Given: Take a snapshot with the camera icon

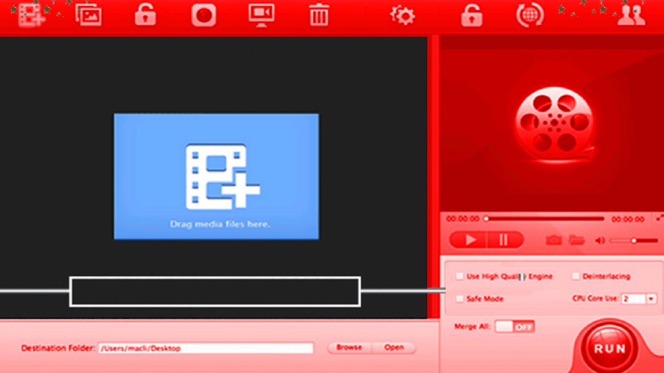Looking at the screenshot, I should [553, 240].
